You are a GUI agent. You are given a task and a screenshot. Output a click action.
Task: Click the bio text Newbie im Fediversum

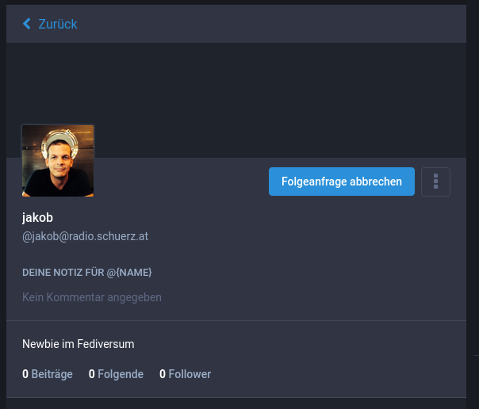tap(79, 344)
